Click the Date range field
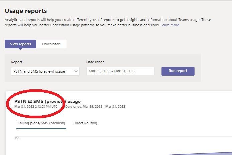The image size is (232, 155). 120,71
